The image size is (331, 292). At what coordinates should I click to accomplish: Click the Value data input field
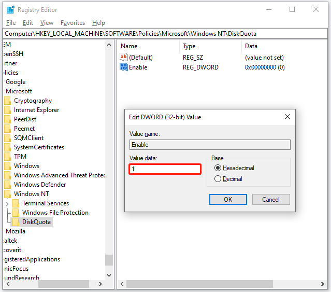click(x=165, y=169)
